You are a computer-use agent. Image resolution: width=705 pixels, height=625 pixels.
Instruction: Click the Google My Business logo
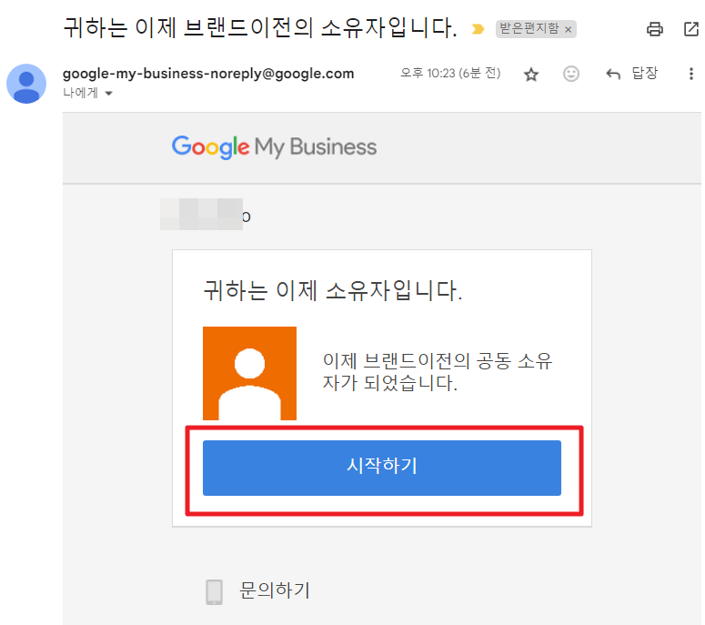pos(274,147)
